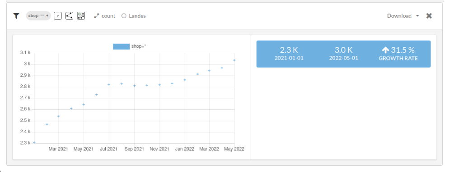Click the May 2022 data point
The image size is (450, 172).
pos(234,60)
